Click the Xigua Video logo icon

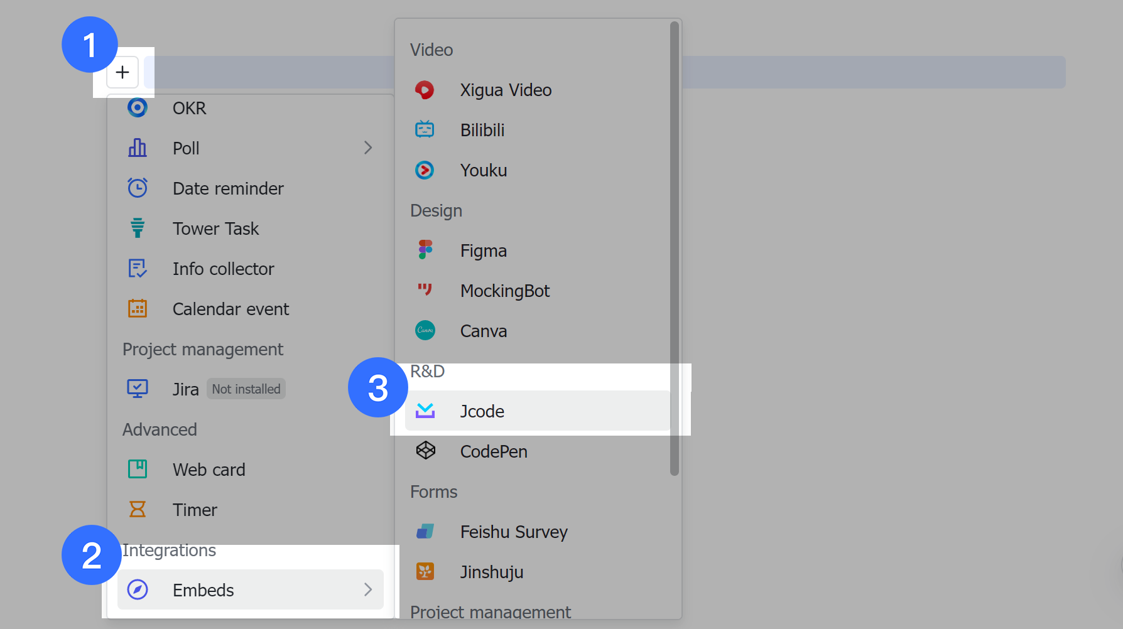point(425,90)
